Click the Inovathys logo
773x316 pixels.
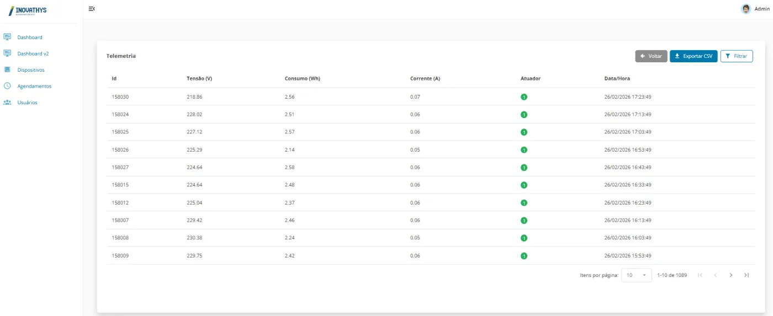(x=28, y=11)
